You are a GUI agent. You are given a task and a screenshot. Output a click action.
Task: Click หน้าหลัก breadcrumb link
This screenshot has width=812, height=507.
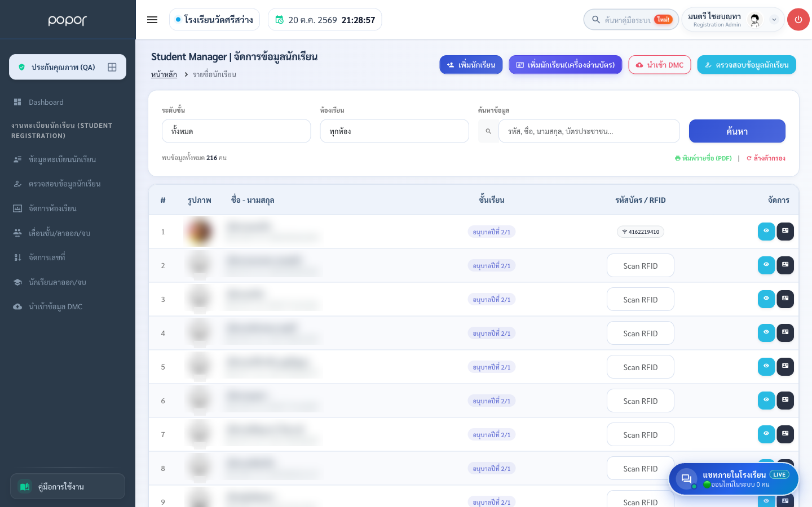pos(164,74)
